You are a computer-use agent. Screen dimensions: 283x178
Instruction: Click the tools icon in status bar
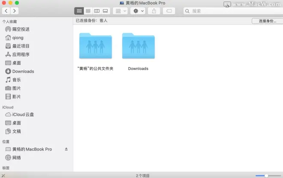coord(3,175)
